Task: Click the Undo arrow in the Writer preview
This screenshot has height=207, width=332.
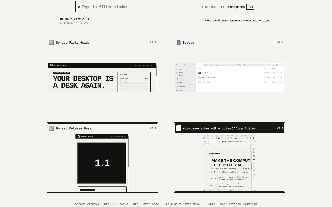Action: [x=239, y=138]
